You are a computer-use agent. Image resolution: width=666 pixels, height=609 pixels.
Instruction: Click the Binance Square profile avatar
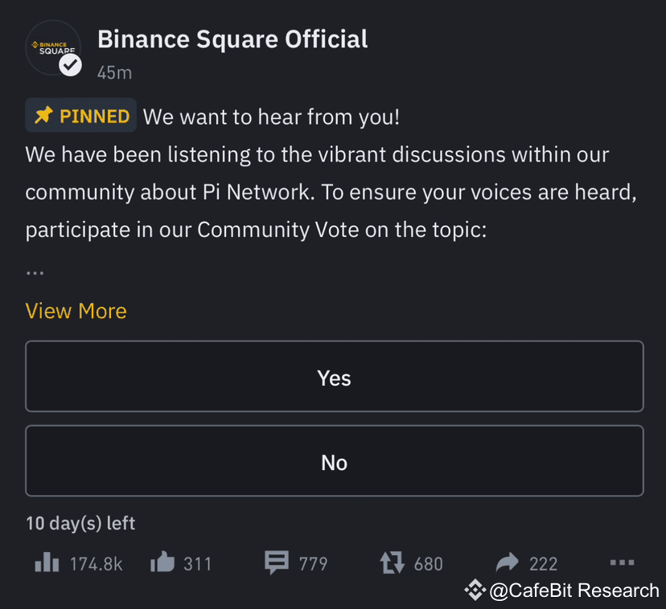pos(53,48)
